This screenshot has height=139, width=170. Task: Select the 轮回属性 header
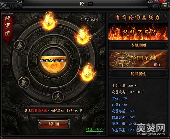(x=138, y=74)
